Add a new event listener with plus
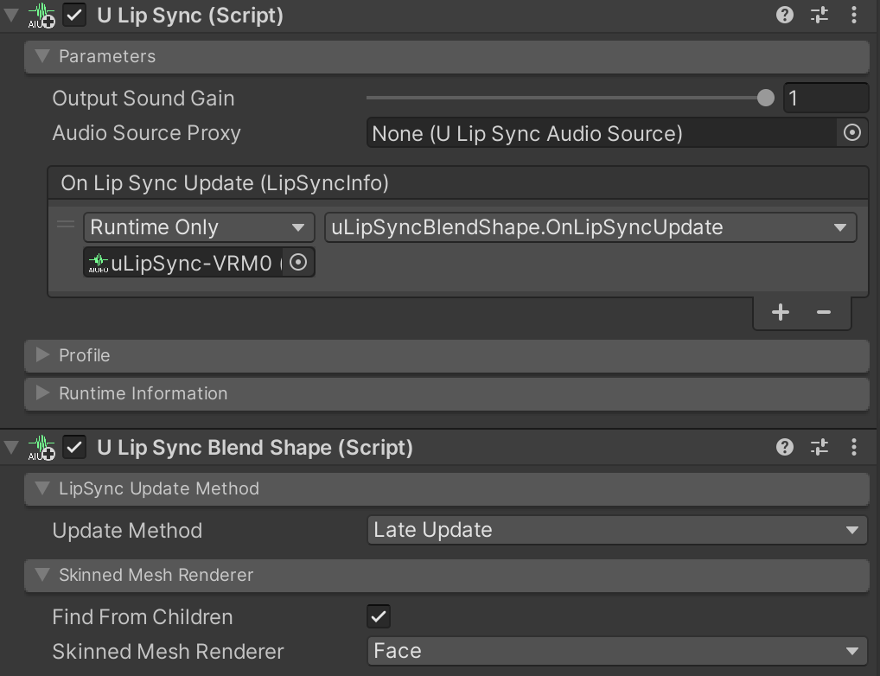The height and width of the screenshot is (676, 880). (x=780, y=312)
